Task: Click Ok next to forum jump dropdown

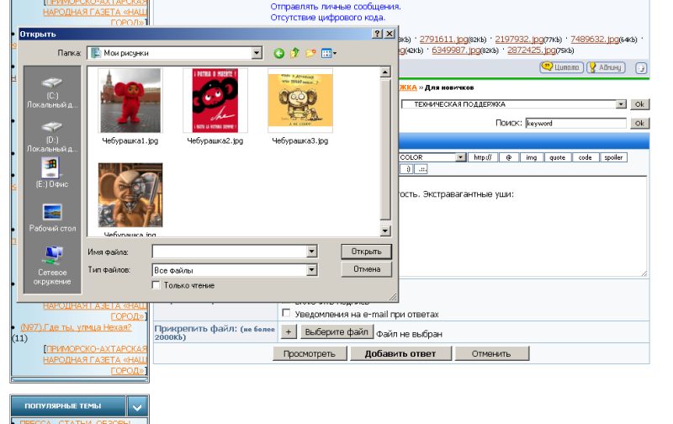Action: 639,104
